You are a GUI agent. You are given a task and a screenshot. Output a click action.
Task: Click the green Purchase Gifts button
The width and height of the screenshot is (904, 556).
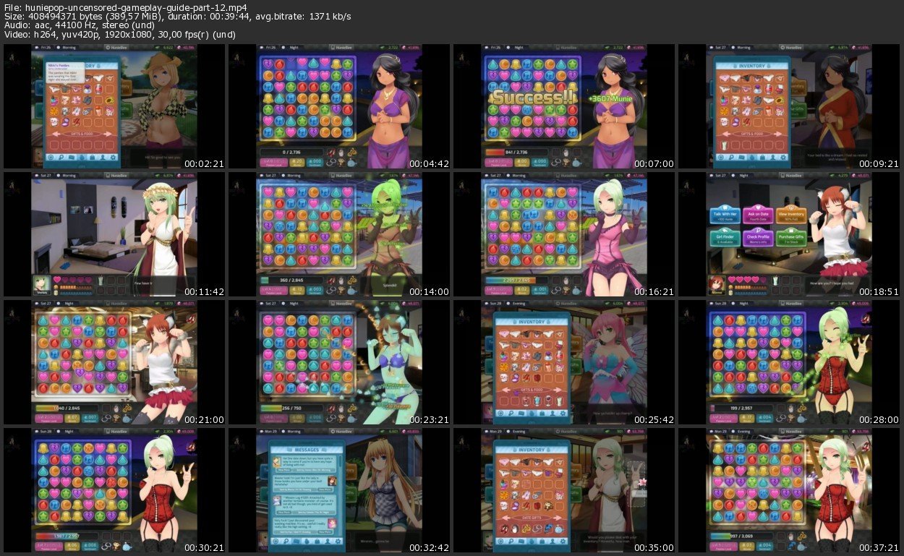[x=790, y=236]
